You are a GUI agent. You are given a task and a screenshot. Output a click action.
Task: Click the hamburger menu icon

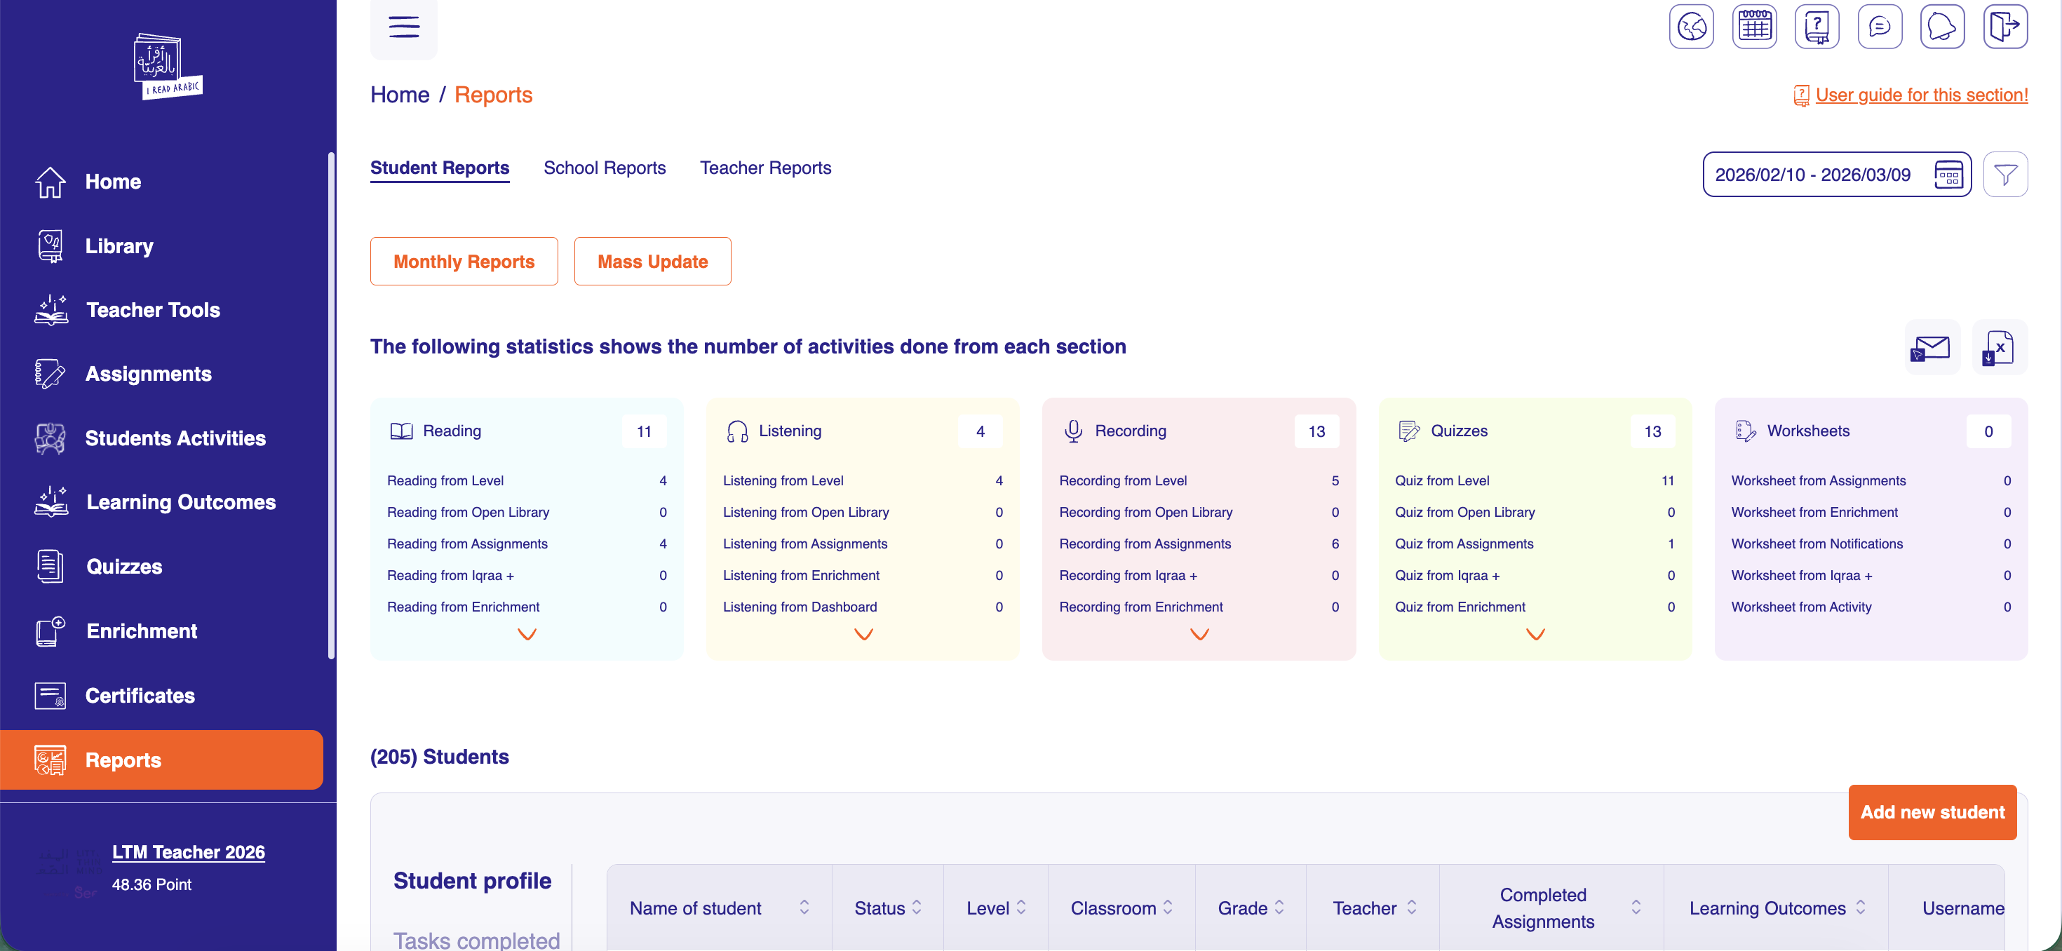click(403, 27)
